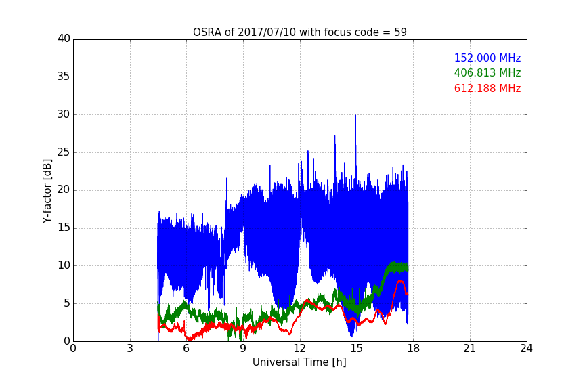This screenshot has width=585, height=390.
Task: Click the y-axis tick label 35
Action: coord(64,77)
